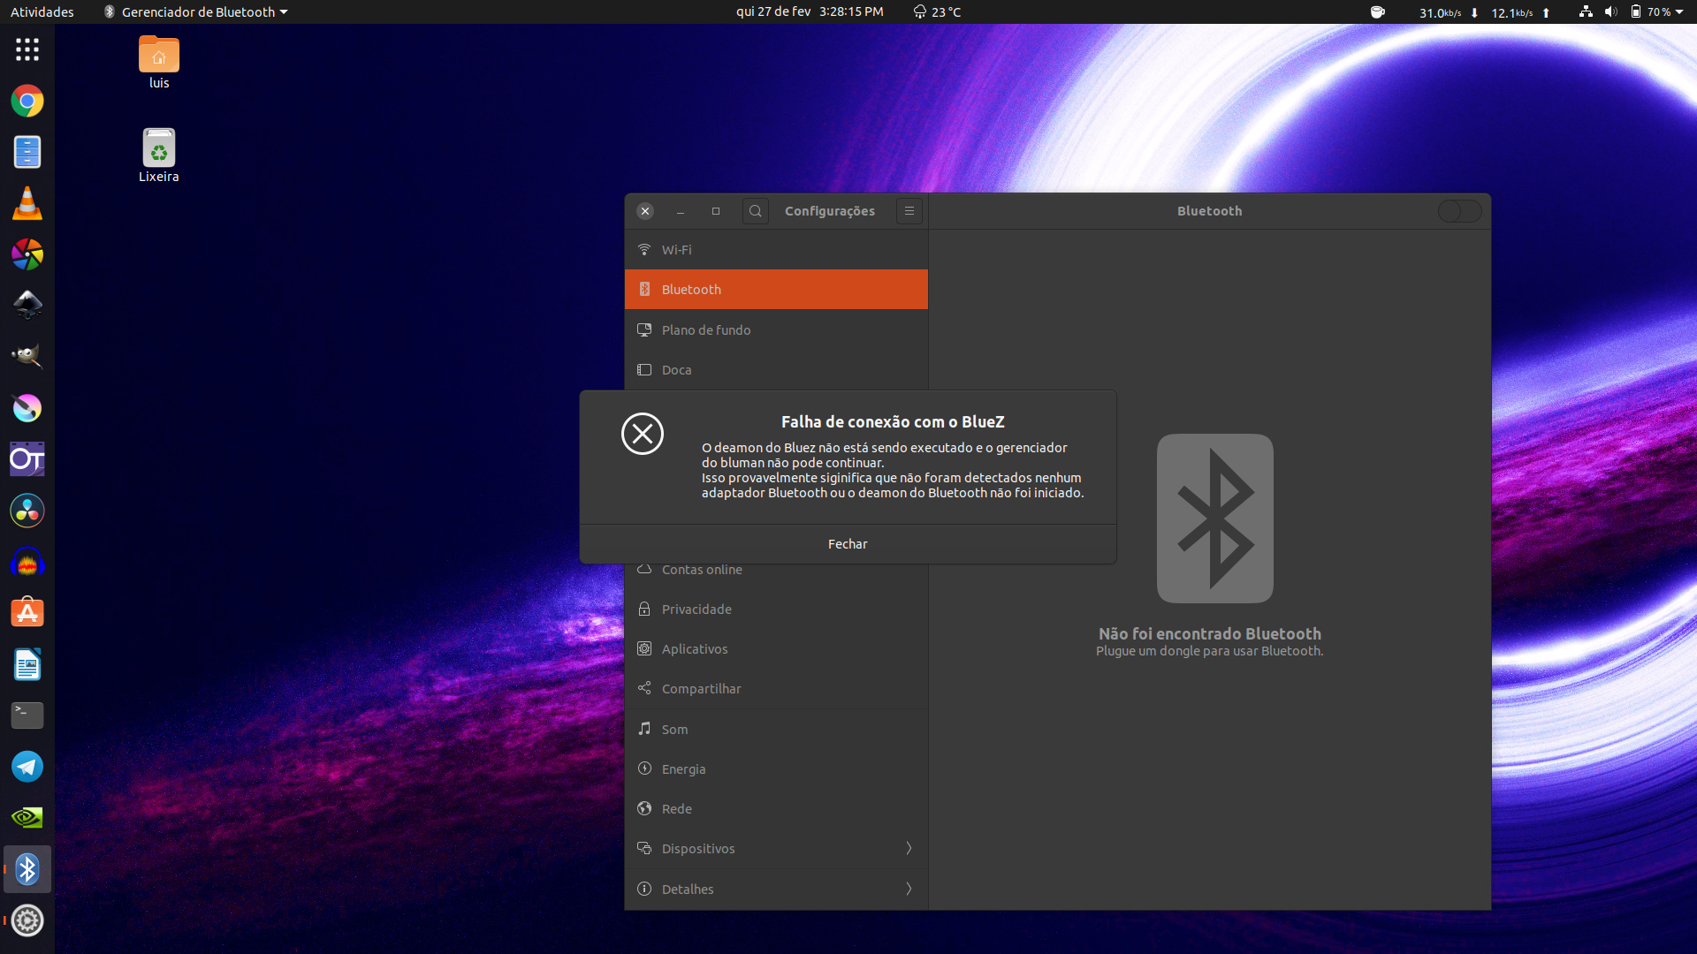This screenshot has width=1697, height=954.
Task: Click the volume speaker tray icon
Action: [x=1610, y=12]
